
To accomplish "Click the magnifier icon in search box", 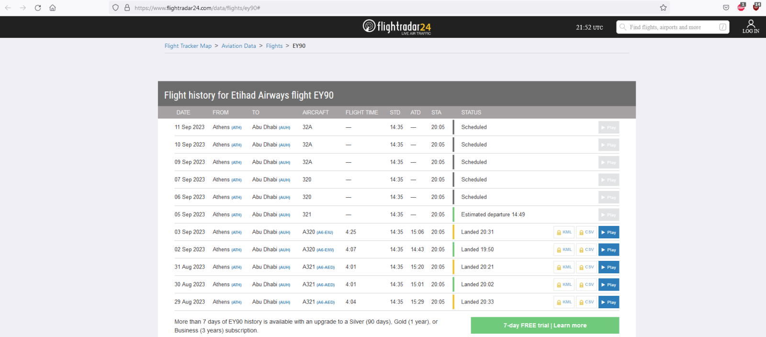I will [x=623, y=27].
